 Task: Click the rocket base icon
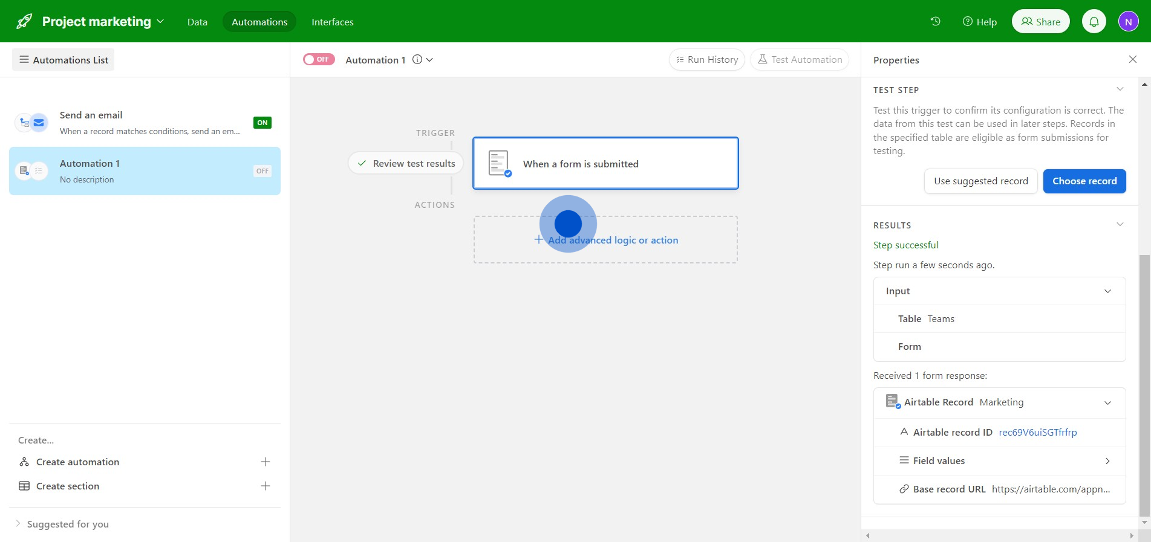[x=24, y=22]
